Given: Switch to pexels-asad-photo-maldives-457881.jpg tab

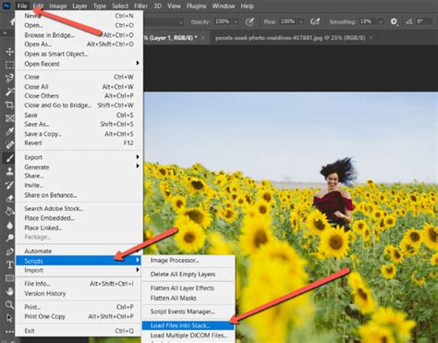Looking at the screenshot, I should pos(290,38).
